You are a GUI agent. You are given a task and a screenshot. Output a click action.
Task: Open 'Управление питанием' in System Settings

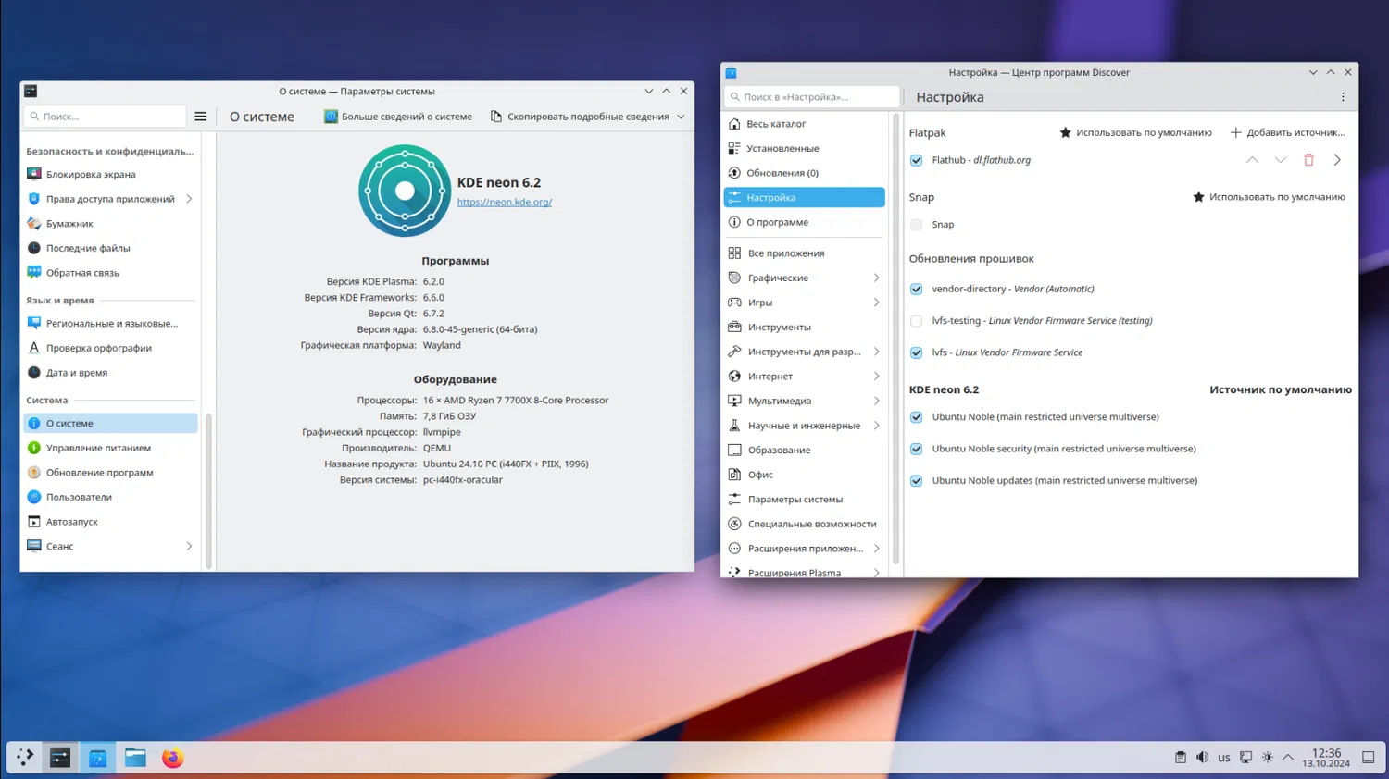(110, 448)
